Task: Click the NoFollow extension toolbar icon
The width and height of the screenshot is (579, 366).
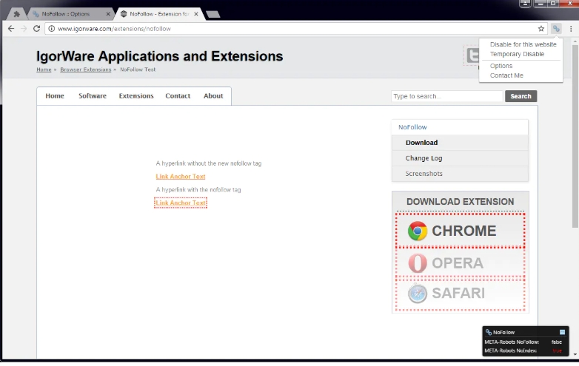Action: pyautogui.click(x=556, y=29)
